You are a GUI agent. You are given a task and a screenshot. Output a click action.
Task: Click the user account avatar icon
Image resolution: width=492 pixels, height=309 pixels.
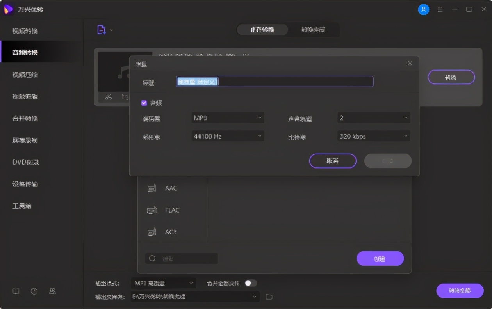(423, 9)
